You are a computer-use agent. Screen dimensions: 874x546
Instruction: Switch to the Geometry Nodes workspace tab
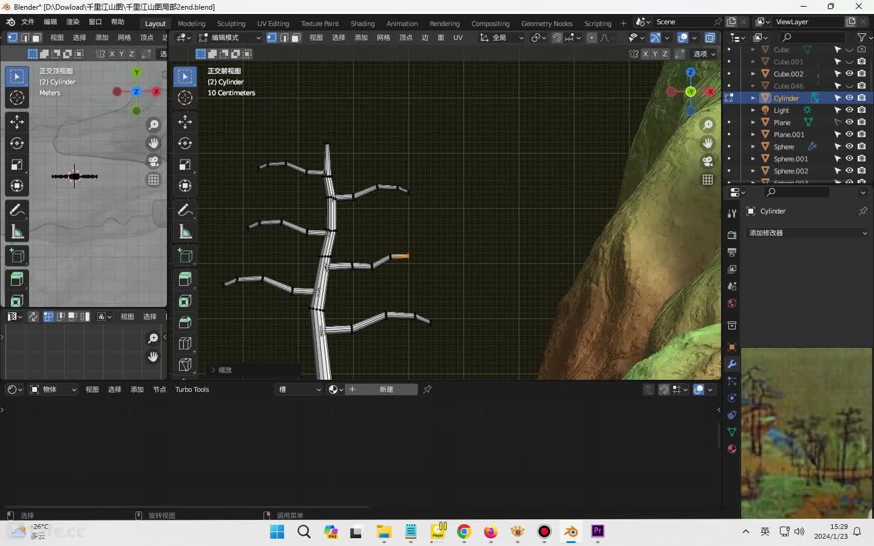click(x=546, y=23)
